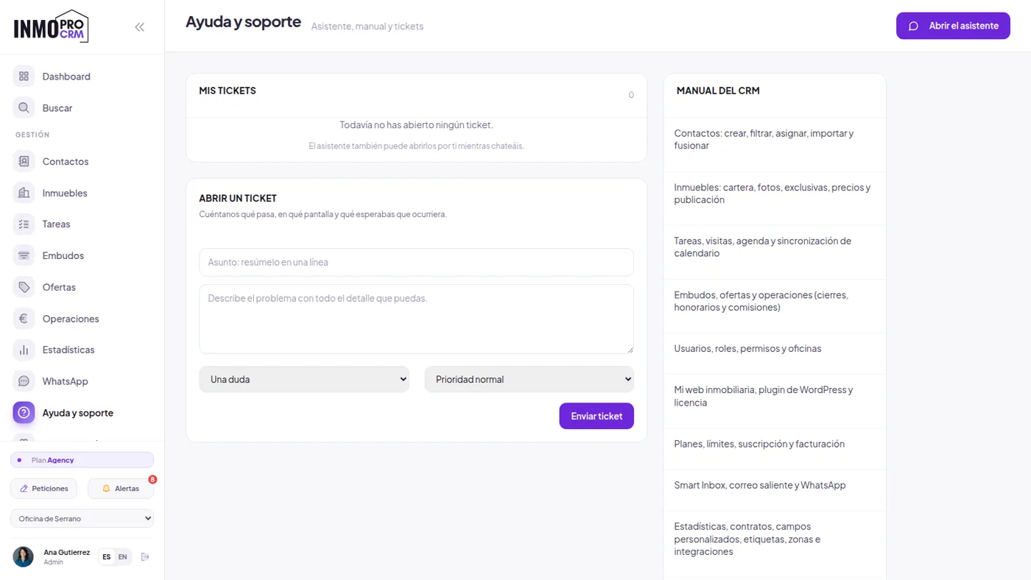1031x580 pixels.
Task: Show Alertas notifications button
Action: point(121,489)
